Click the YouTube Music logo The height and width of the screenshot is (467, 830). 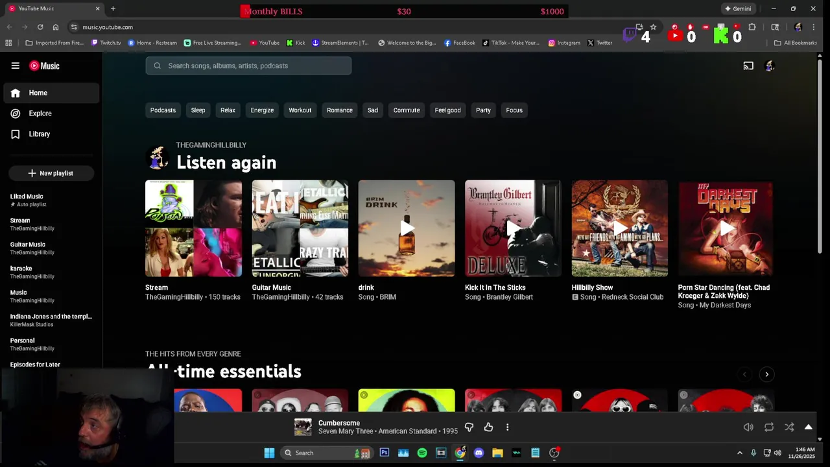click(x=44, y=66)
